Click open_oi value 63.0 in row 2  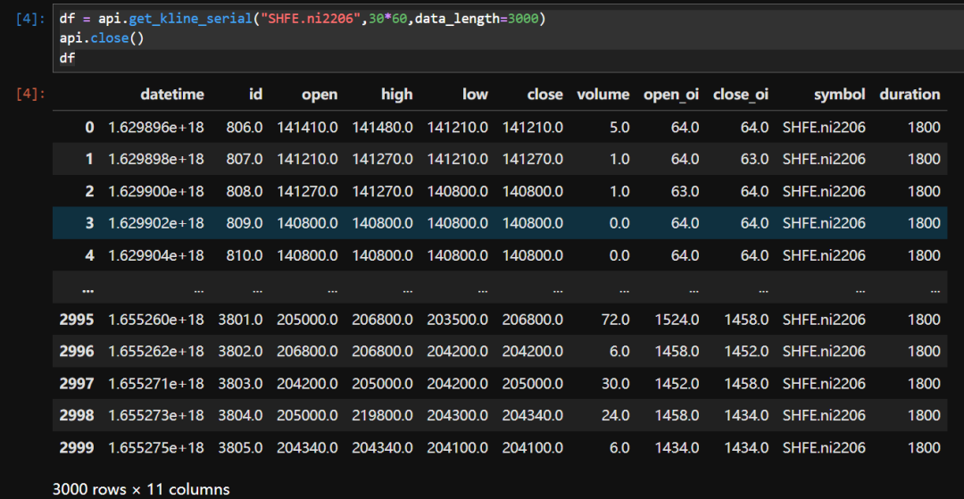tap(686, 191)
